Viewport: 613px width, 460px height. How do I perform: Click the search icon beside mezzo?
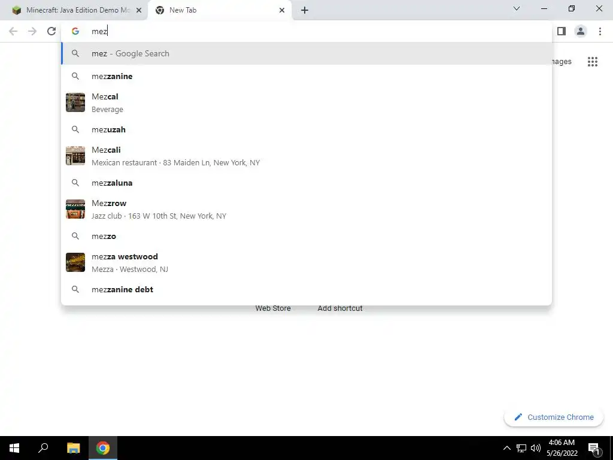75,236
